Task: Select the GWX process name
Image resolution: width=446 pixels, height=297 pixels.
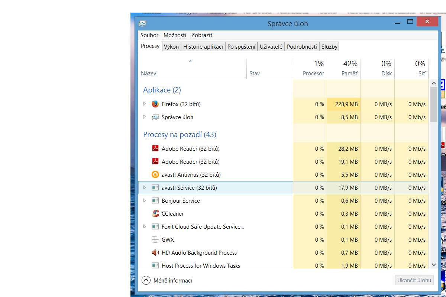Action: click(x=168, y=240)
